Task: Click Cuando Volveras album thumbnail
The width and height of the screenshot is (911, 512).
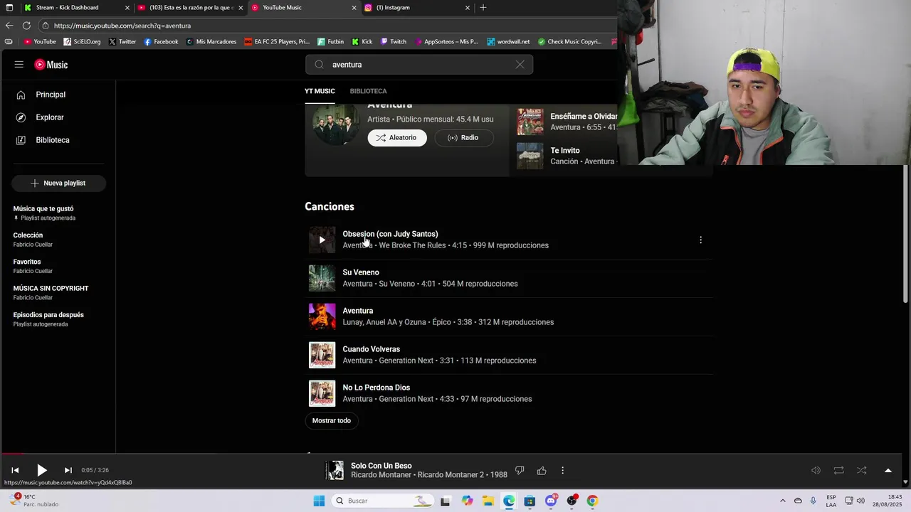Action: tap(322, 355)
